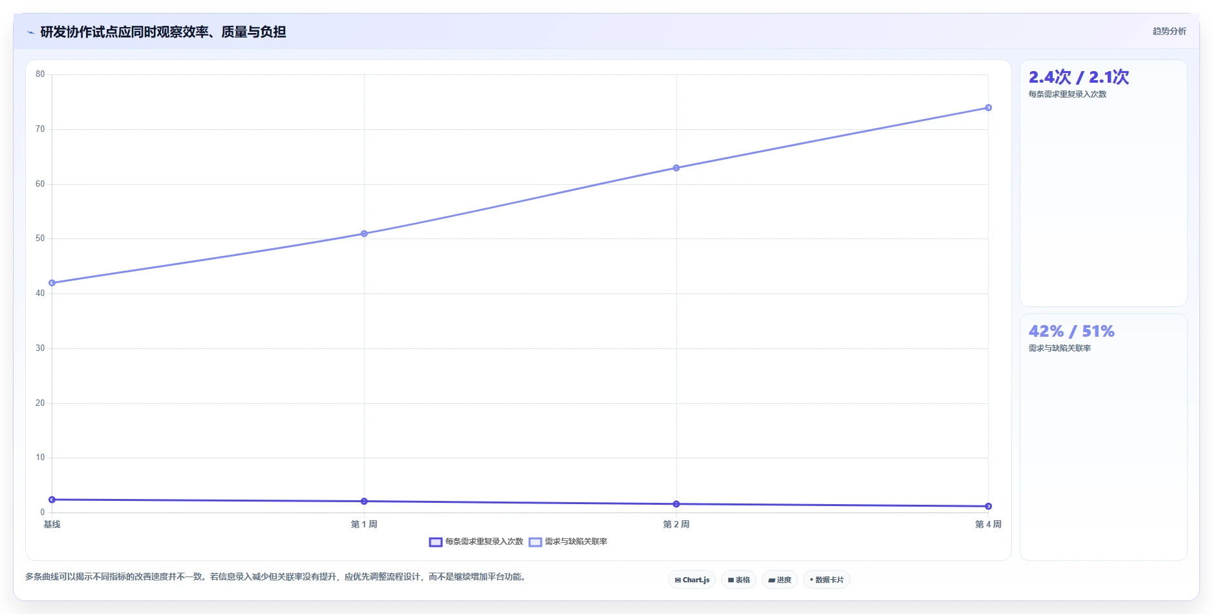Click the 每条需求重复录入次数 data point at 基线

52,500
